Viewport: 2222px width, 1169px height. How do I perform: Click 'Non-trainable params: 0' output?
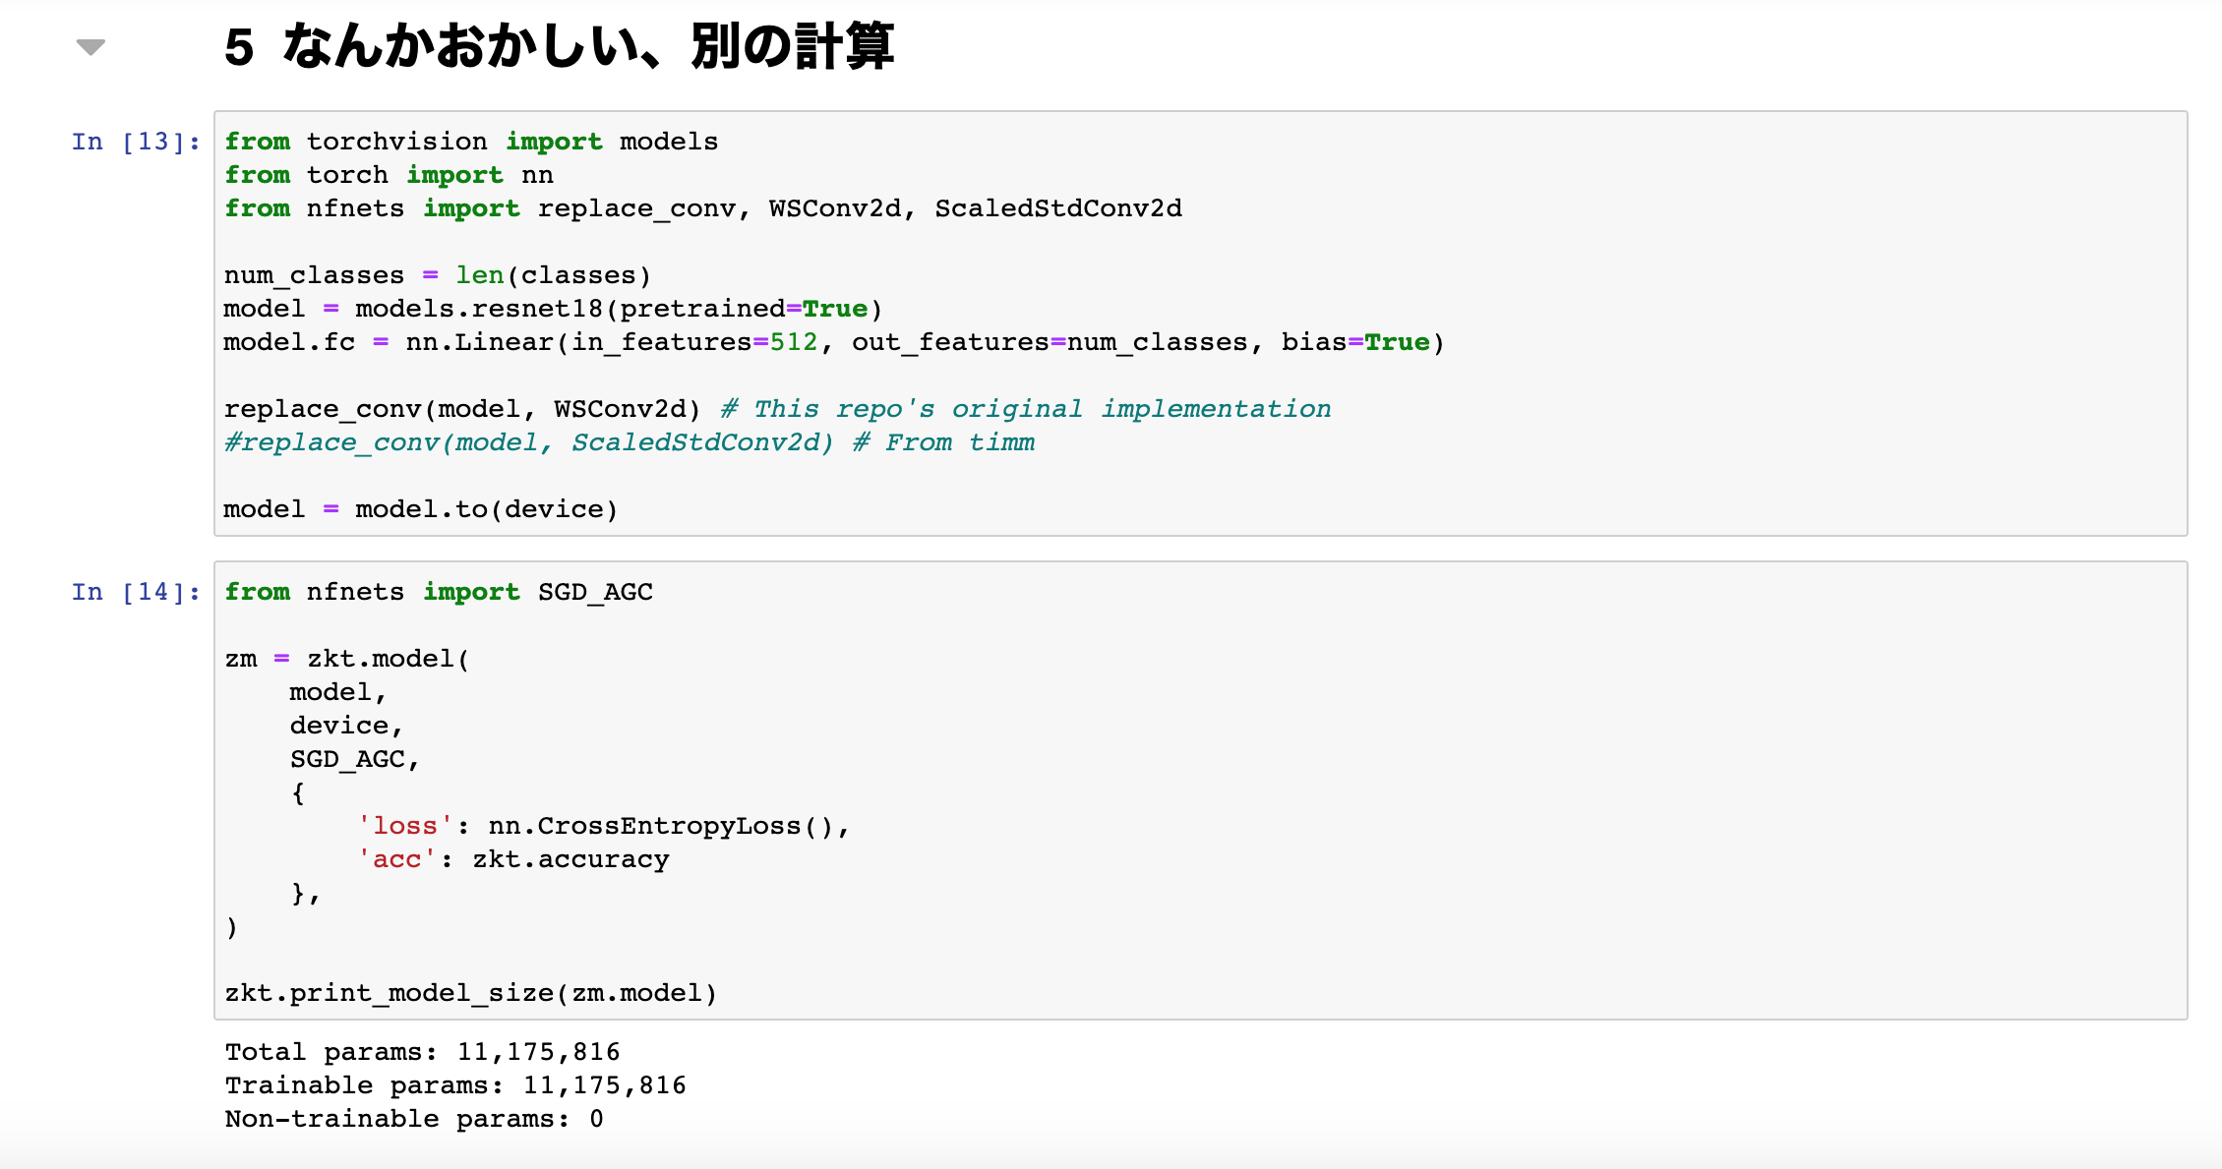point(414,1119)
